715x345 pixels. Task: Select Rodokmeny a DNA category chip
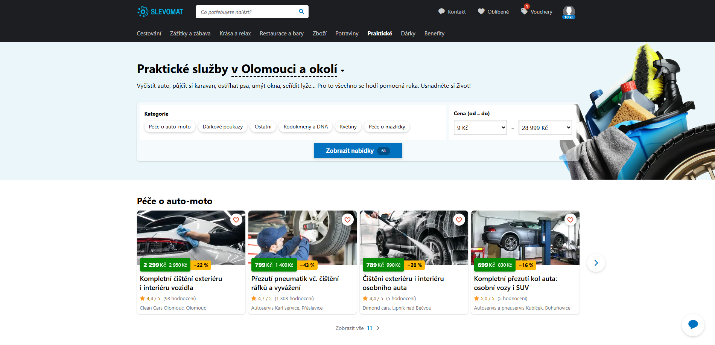[x=306, y=127]
